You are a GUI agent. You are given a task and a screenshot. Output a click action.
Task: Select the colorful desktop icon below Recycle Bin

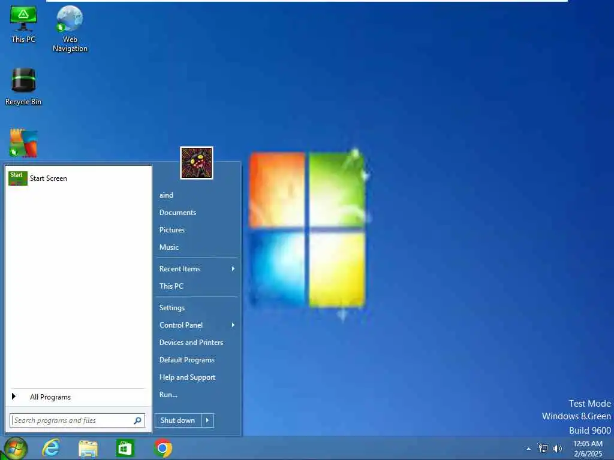(23, 143)
